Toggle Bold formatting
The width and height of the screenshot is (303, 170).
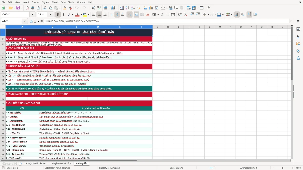pyautogui.click(x=58, y=15)
